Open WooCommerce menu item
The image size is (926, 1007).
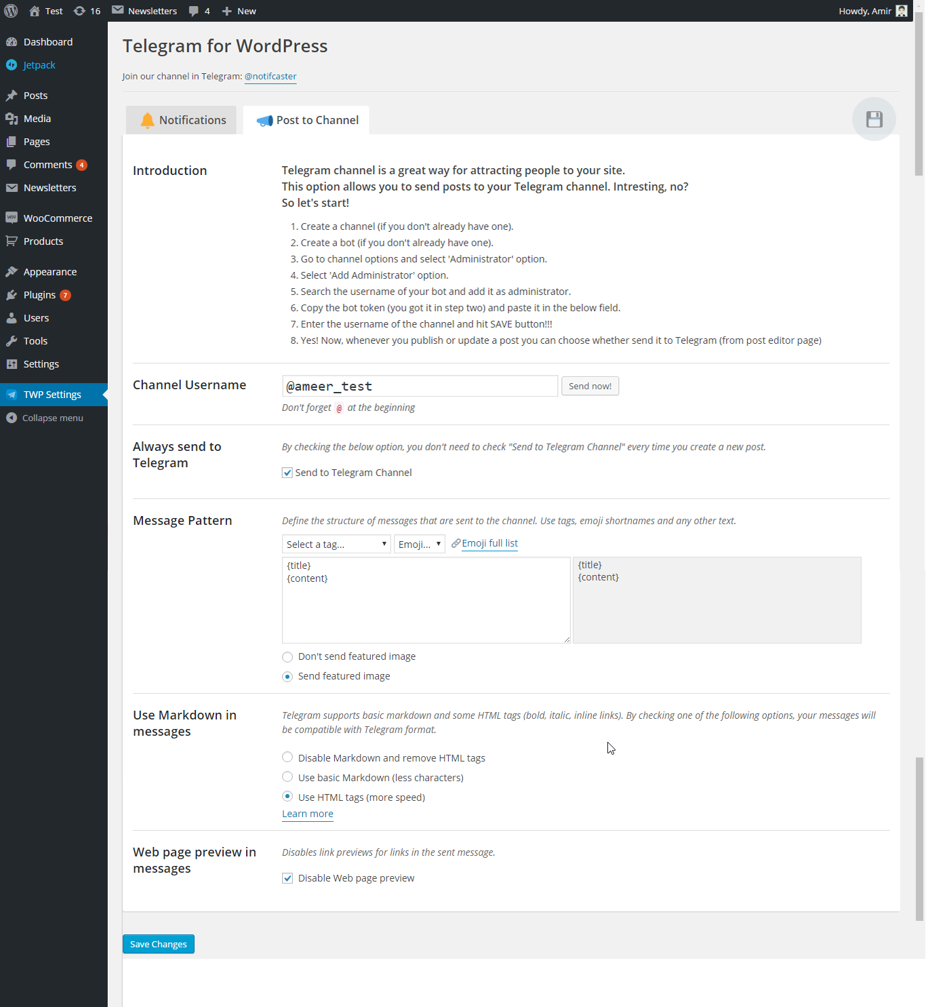(54, 218)
